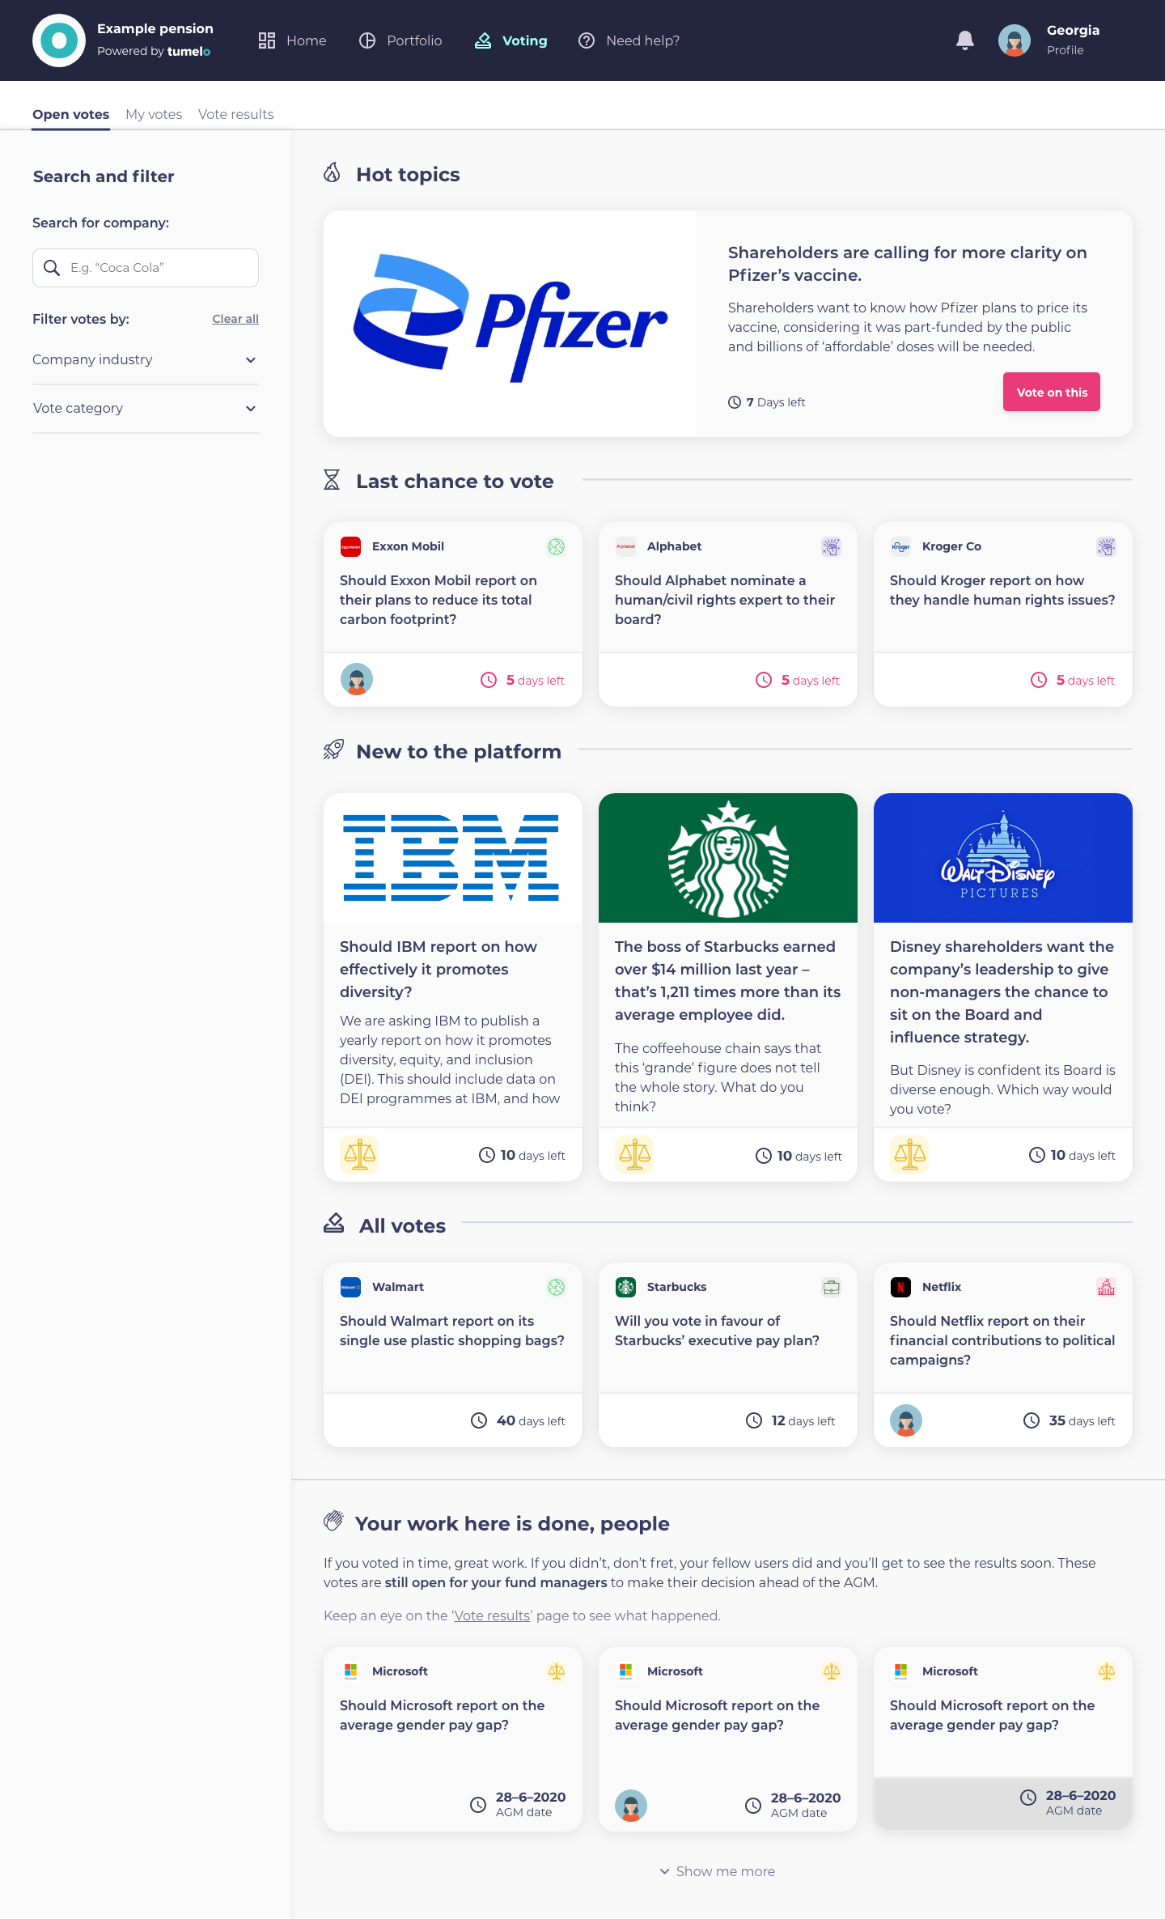This screenshot has height=1919, width=1165.
Task: Click the Starbucks logo in All votes
Action: 625,1287
